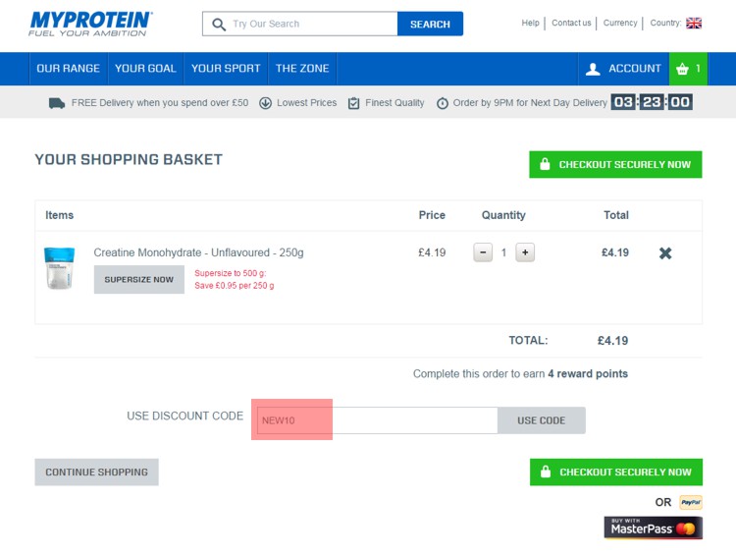Viewport: 736px width, 556px height.
Task: Click the '4 reward points' text
Action: [x=588, y=373]
